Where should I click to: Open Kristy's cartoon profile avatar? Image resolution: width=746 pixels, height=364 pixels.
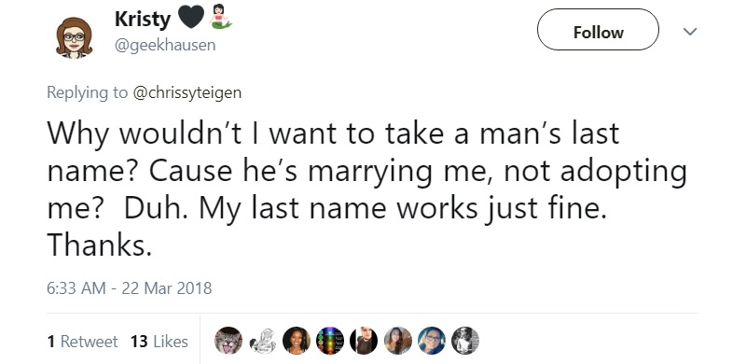pyautogui.click(x=74, y=37)
